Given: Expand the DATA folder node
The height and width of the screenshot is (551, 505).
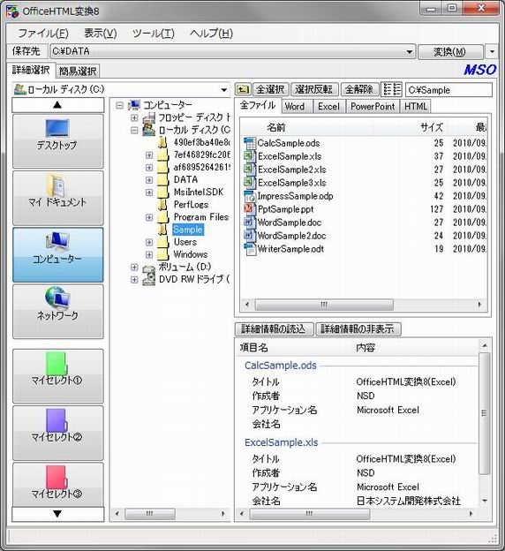Looking at the screenshot, I should [x=149, y=180].
